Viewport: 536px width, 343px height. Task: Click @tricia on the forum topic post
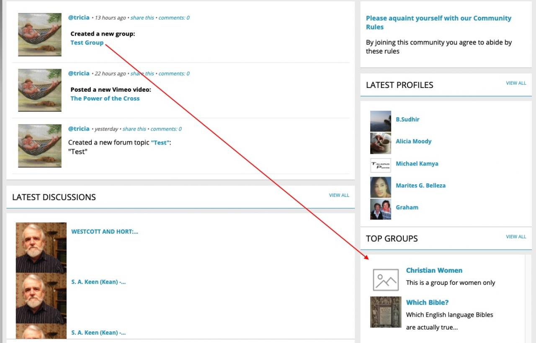[79, 129]
